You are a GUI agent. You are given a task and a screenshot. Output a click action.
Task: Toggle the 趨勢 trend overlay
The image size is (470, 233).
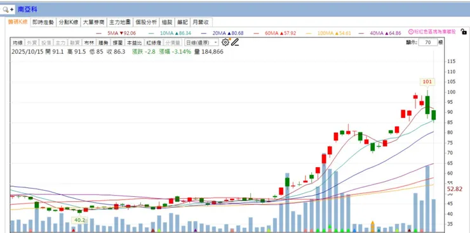[x=104, y=42]
